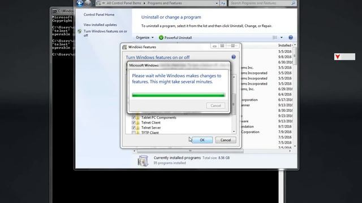Select the Telnet Client folder icon
The image size is (362, 203).
pyautogui.click(x=138, y=122)
